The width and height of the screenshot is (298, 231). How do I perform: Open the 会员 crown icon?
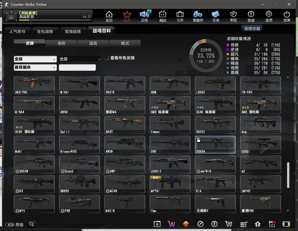(x=127, y=16)
